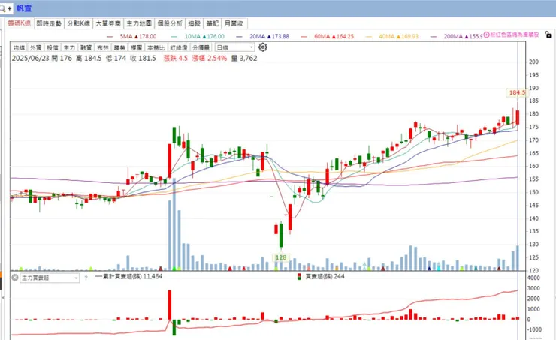556x340 pixels.
Task: Open the 主力地圖 tab
Action: (139, 23)
